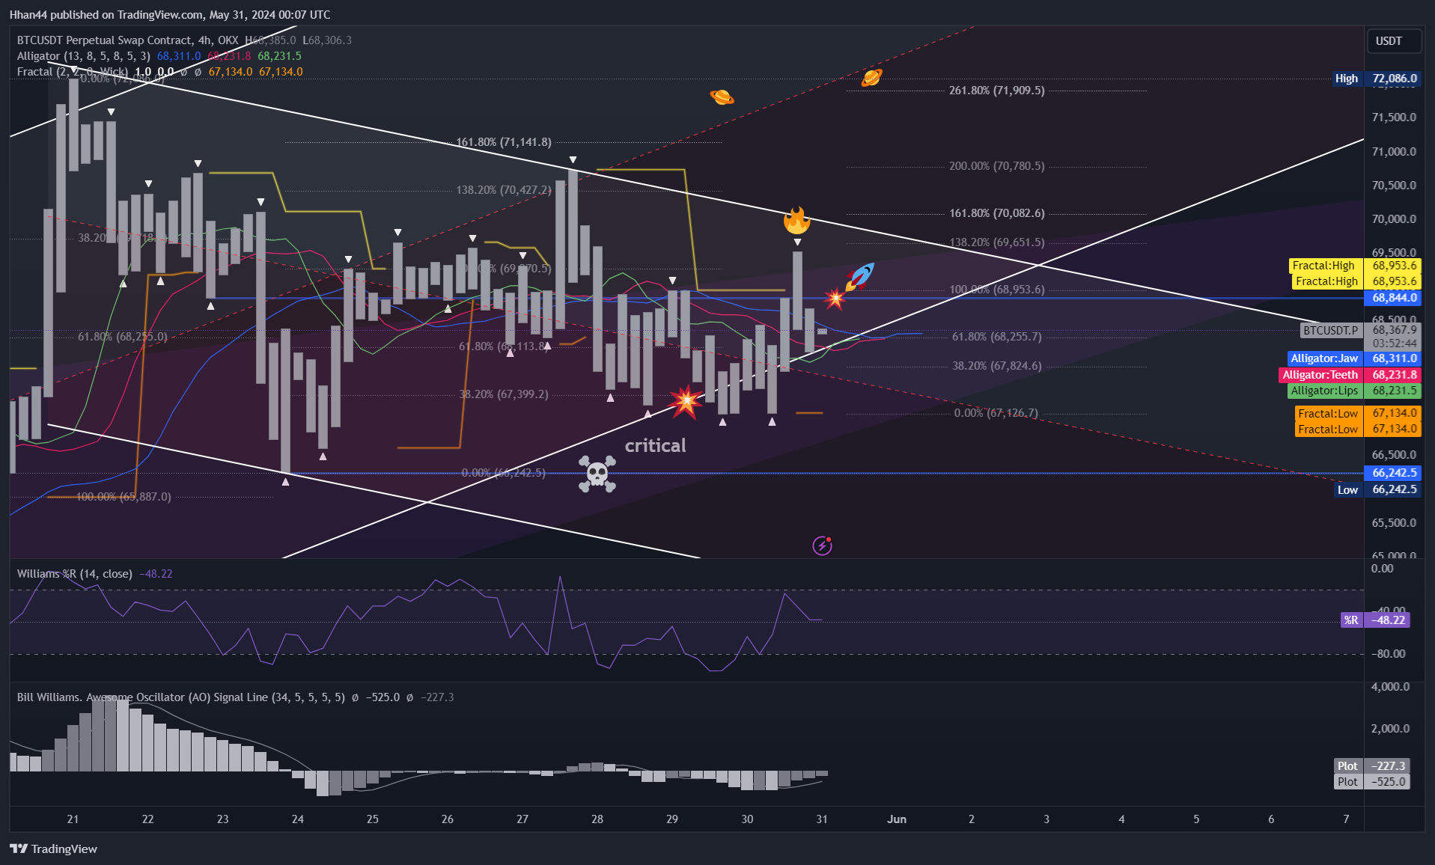Viewport: 1435px width, 865px height.
Task: Click the 65,500.0 price scale value
Action: pos(1394,523)
